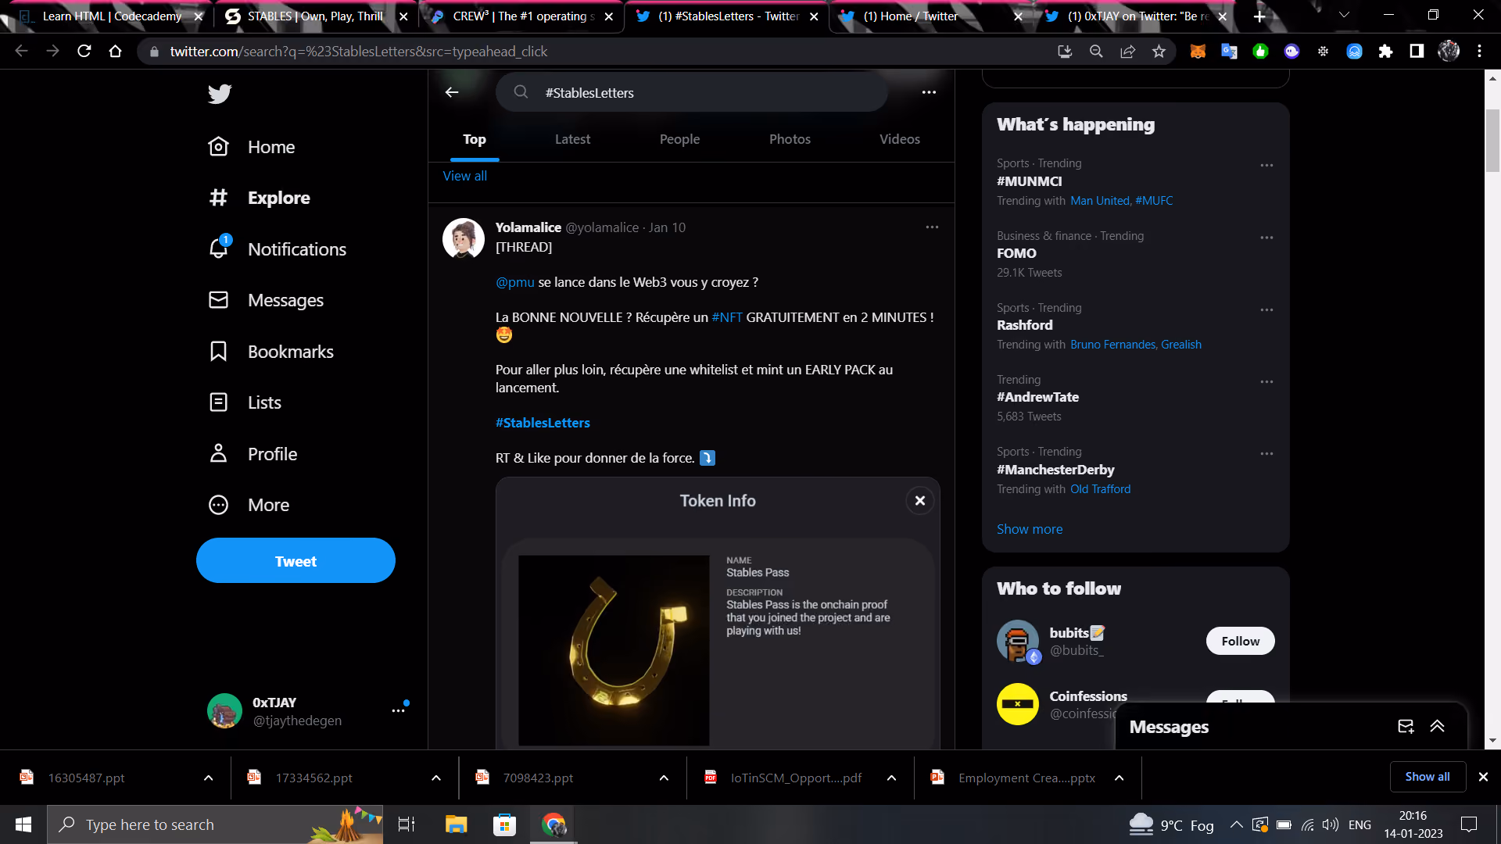1501x844 pixels.
Task: Open the #MUNMCI trend options menu
Action: tap(1266, 166)
